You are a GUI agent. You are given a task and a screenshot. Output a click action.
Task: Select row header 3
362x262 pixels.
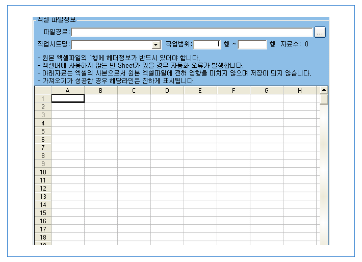(43, 115)
